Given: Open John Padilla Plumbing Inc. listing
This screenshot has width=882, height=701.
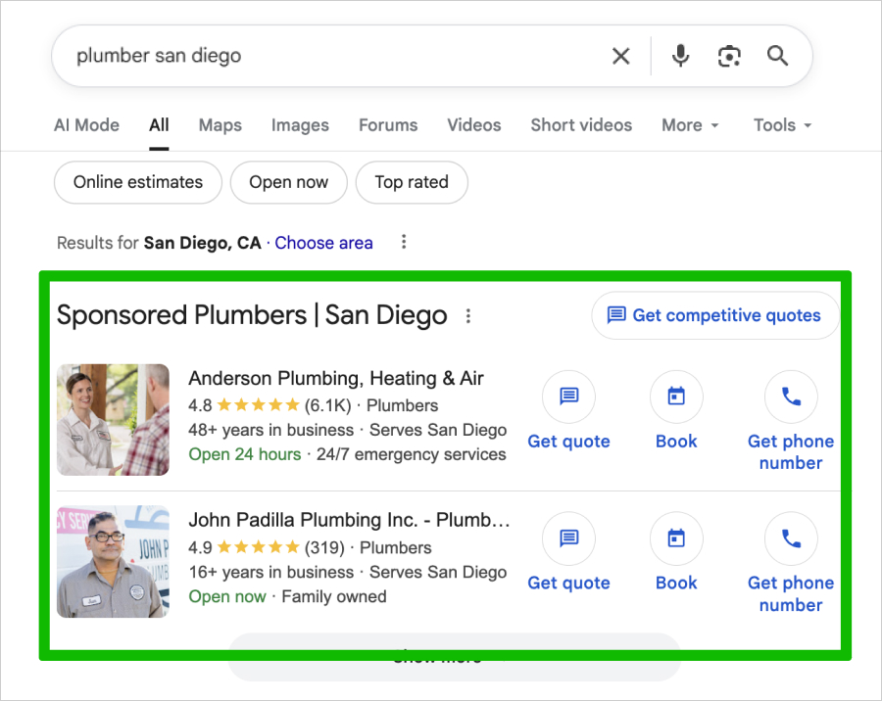Looking at the screenshot, I should (x=349, y=520).
